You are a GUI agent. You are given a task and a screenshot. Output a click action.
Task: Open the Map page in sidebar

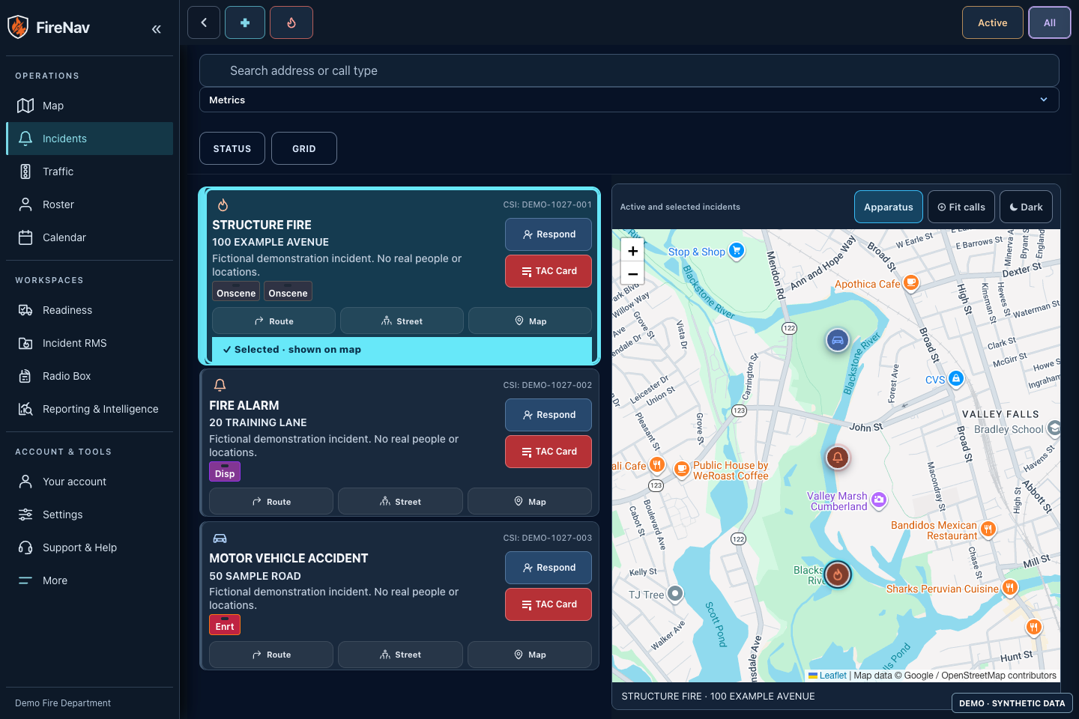click(x=89, y=106)
